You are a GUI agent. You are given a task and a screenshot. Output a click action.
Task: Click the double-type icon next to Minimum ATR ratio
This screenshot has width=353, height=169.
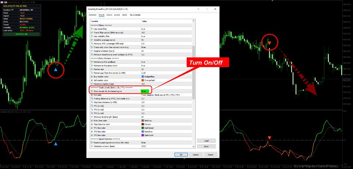tap(92, 44)
